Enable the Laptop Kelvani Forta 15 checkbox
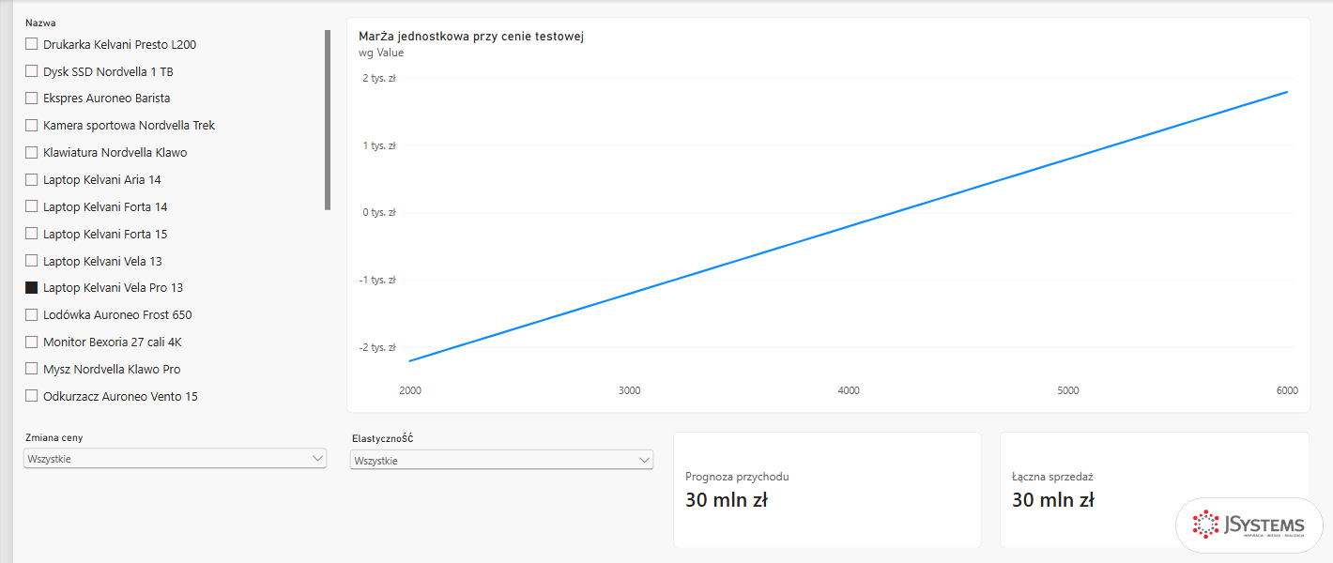 click(32, 234)
